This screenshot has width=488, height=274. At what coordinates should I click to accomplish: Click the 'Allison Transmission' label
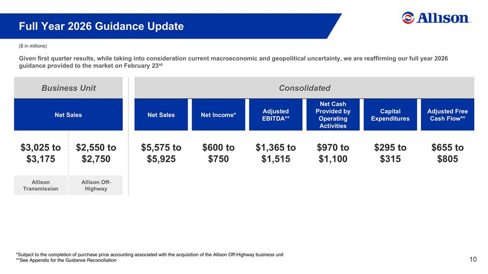41,186
